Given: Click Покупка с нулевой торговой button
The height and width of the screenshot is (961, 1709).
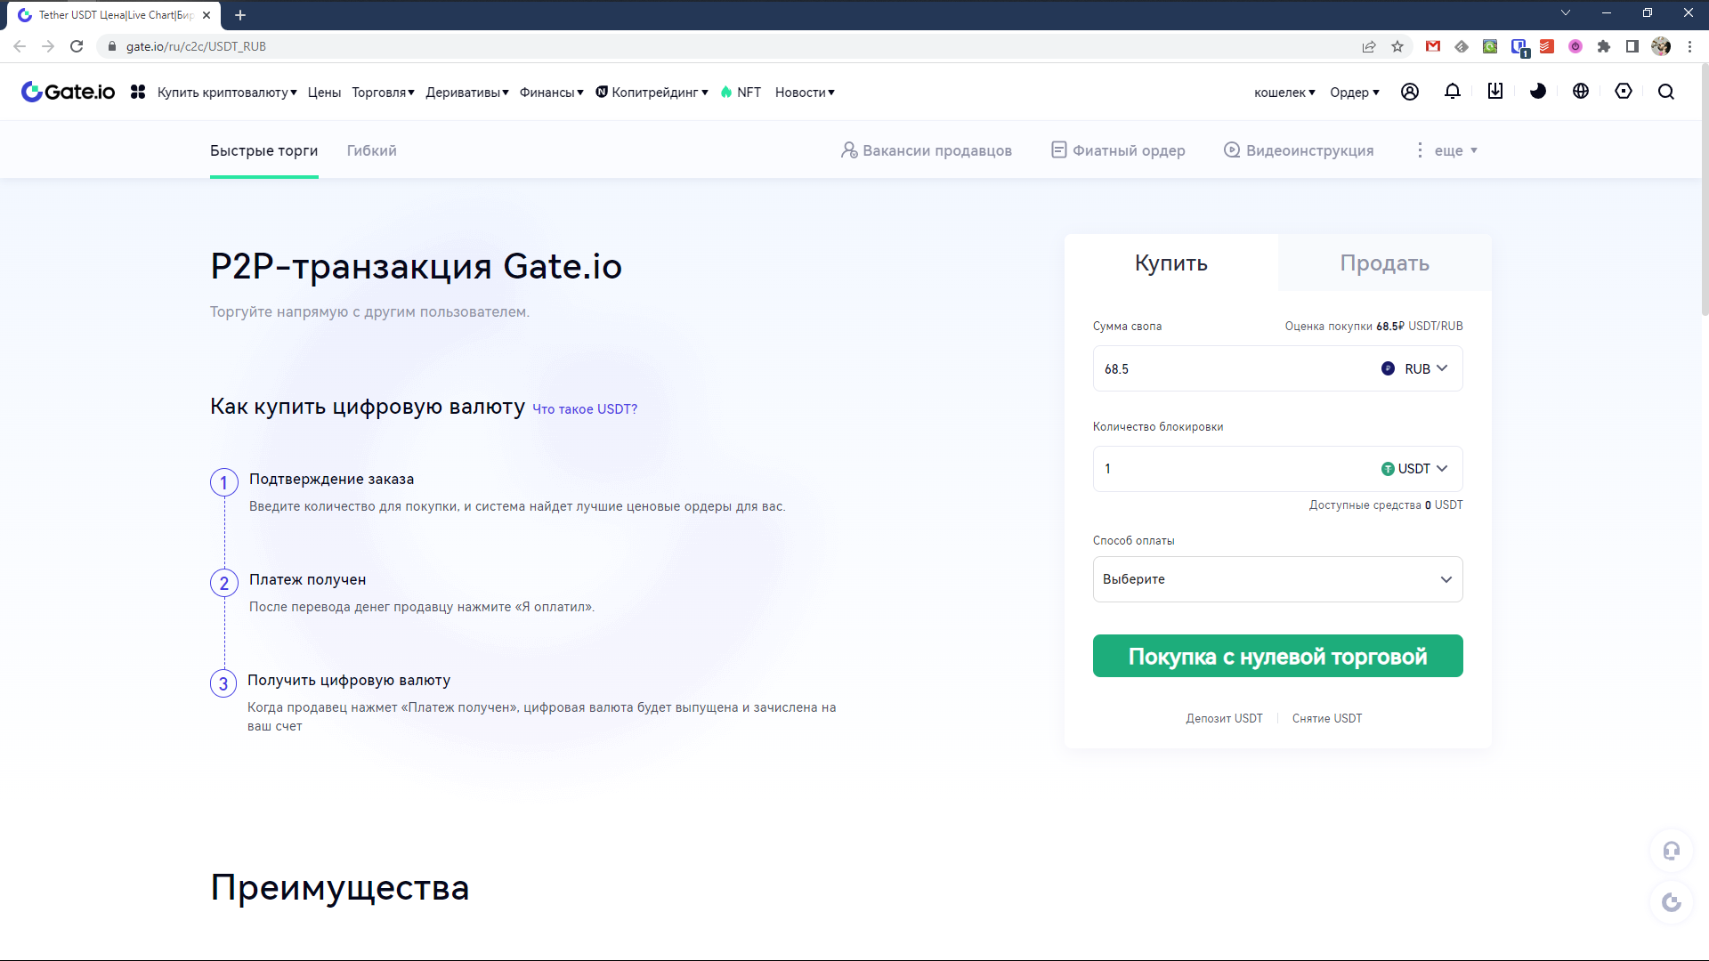Looking at the screenshot, I should coord(1277,657).
